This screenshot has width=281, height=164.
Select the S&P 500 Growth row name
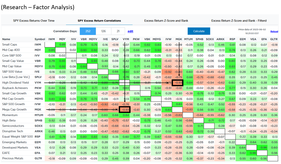pos(13,104)
